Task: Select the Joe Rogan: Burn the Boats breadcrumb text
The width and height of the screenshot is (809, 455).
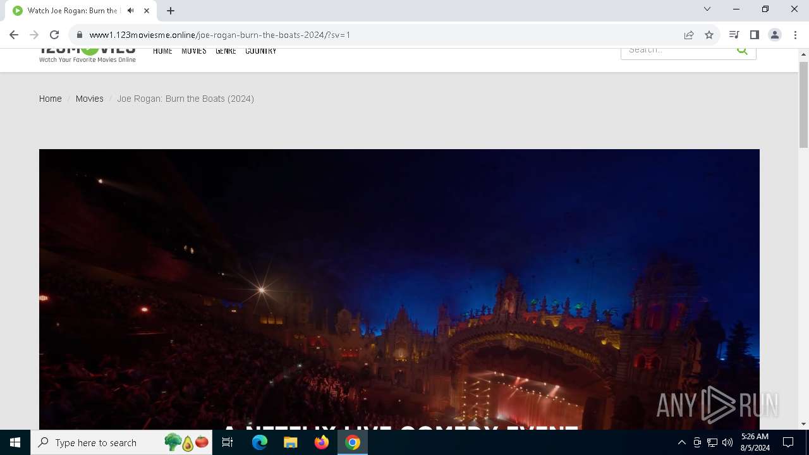Action: [x=185, y=99]
